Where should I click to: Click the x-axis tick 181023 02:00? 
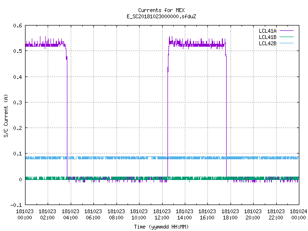pyautogui.click(x=47, y=214)
